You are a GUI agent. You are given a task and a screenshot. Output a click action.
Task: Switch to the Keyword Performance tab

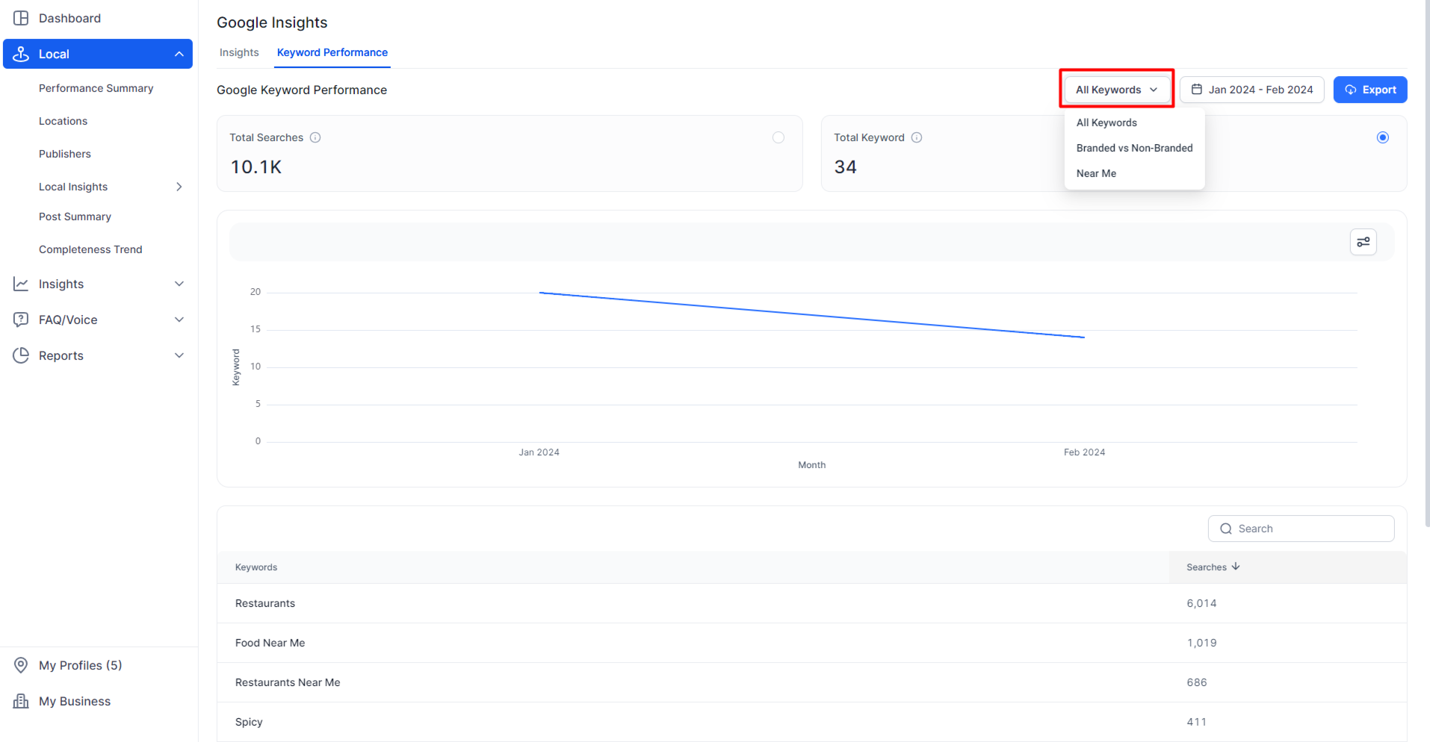pyautogui.click(x=332, y=52)
